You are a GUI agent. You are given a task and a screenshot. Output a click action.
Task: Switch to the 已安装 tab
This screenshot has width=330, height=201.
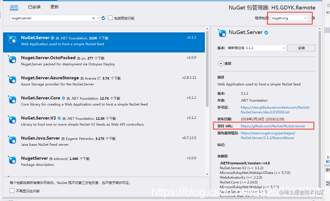pyautogui.click(x=34, y=7)
